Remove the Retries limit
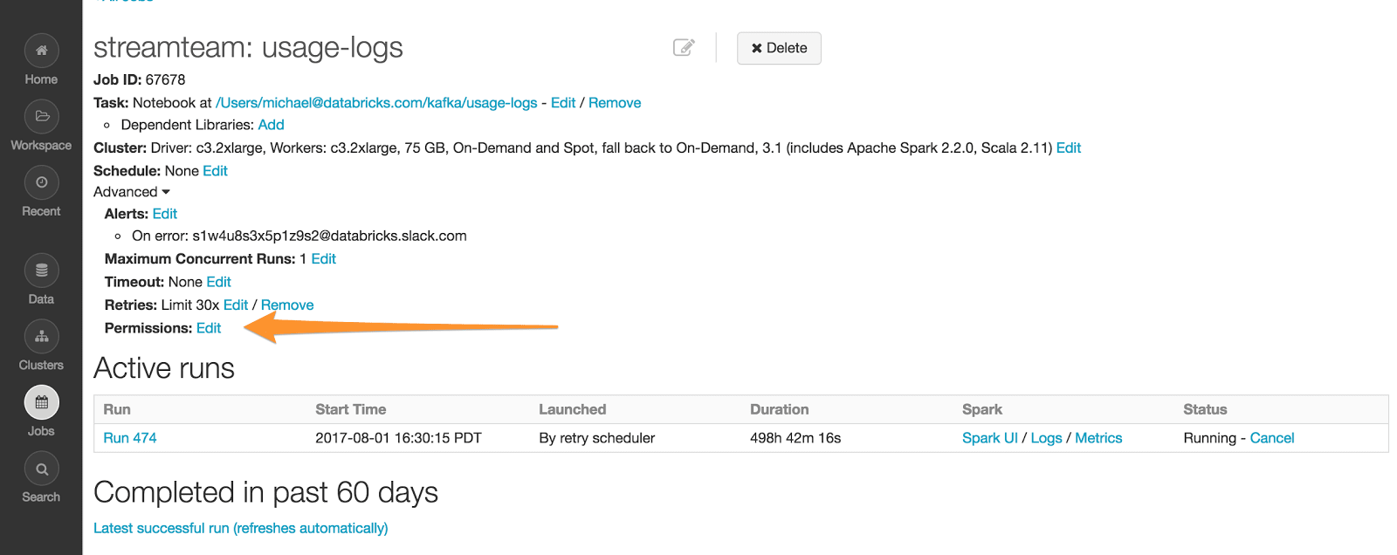This screenshot has width=1397, height=555. (x=287, y=305)
